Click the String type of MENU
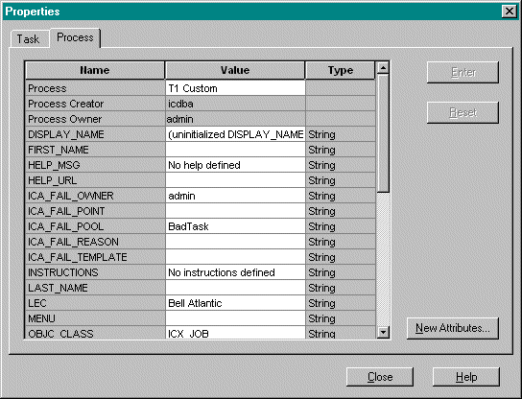Screen dimensions: 522x399 (x=341, y=318)
